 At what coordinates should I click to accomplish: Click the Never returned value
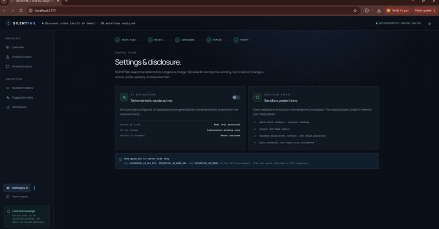(x=230, y=136)
